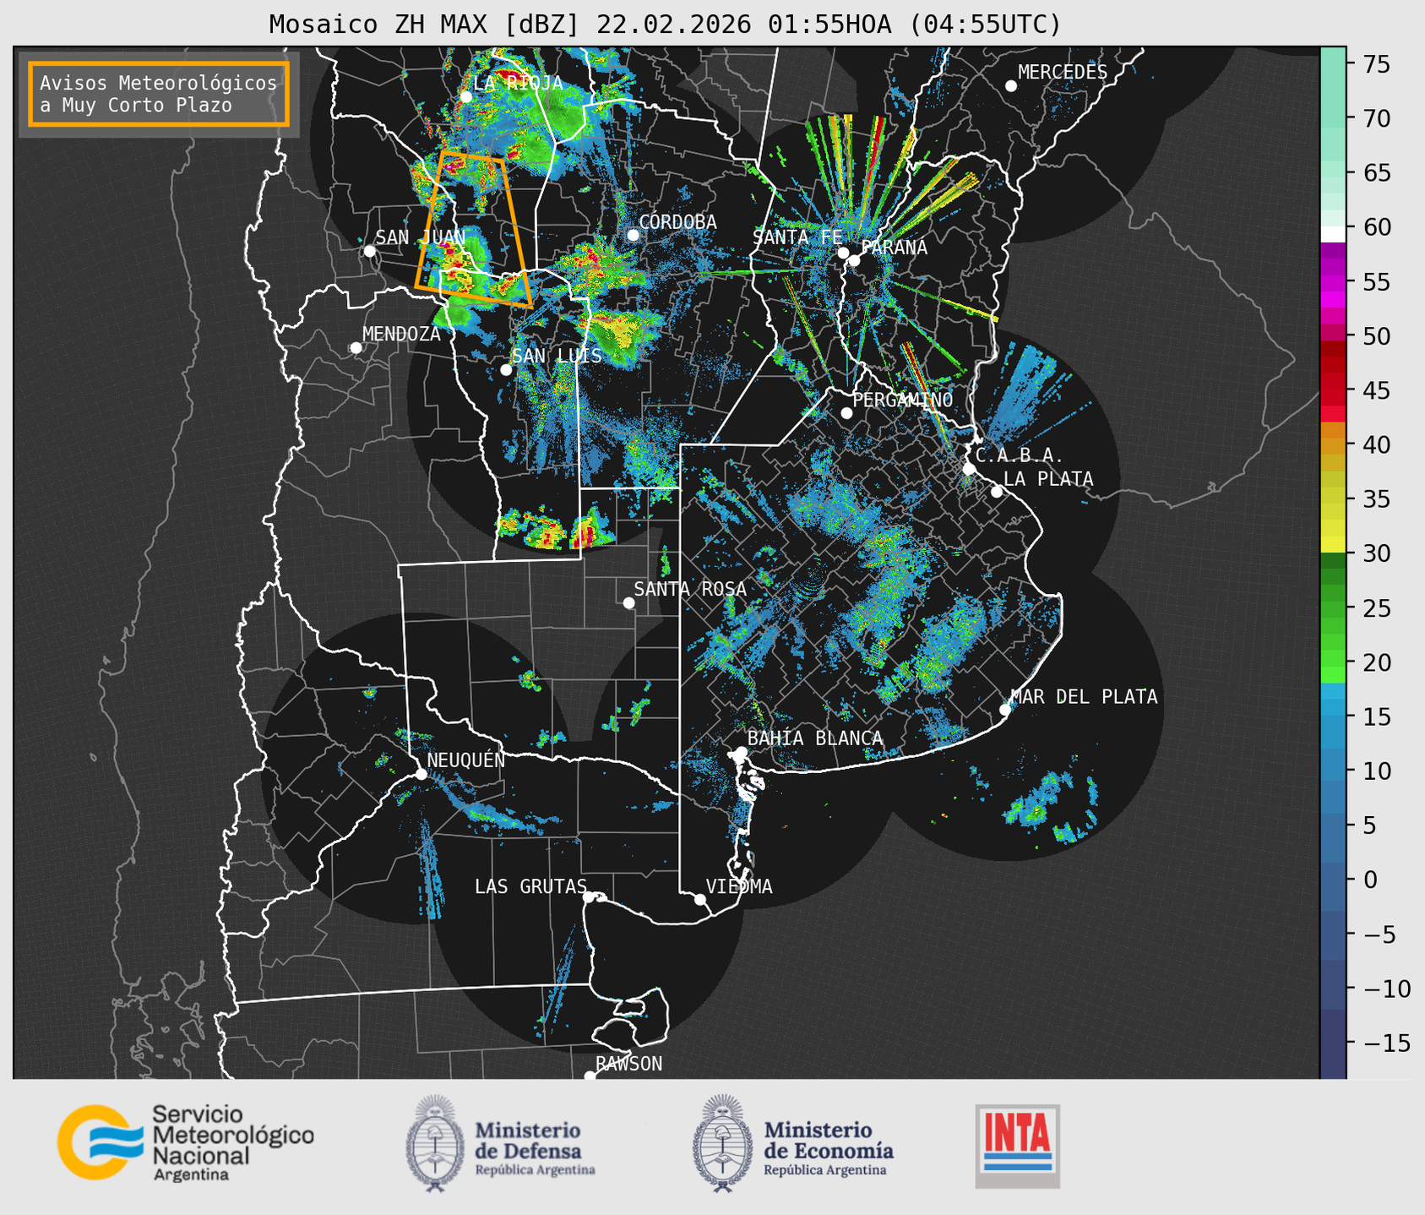The width and height of the screenshot is (1425, 1215).
Task: Click the 0 tick label on the color scale
Action: point(1369,880)
